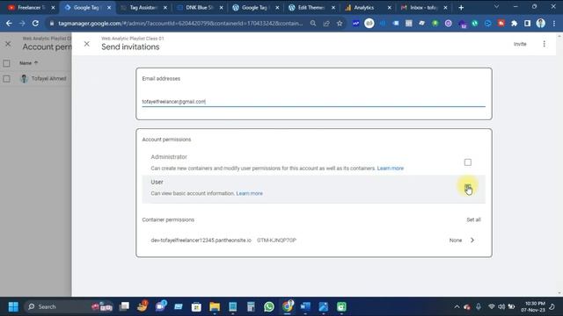
Task: Open Chrome from the taskbar
Action: [x=288, y=306]
